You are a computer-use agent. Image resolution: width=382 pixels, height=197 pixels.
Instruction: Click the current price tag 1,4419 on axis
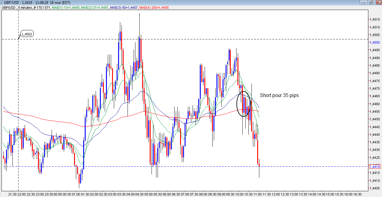click(x=375, y=166)
